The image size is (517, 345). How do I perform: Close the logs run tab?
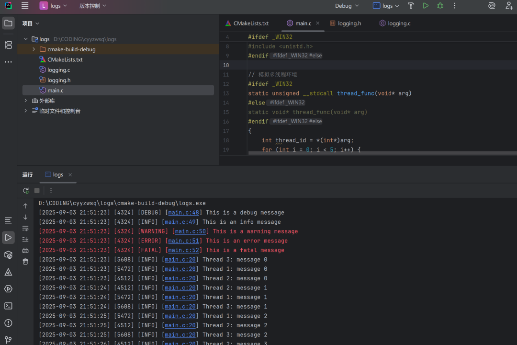(70, 174)
